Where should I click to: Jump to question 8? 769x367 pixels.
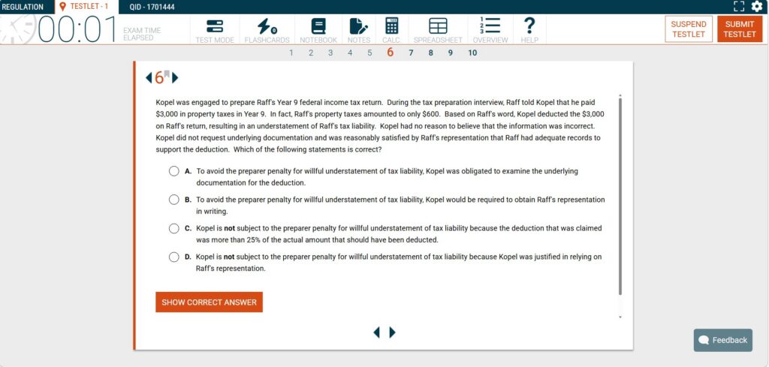point(430,53)
